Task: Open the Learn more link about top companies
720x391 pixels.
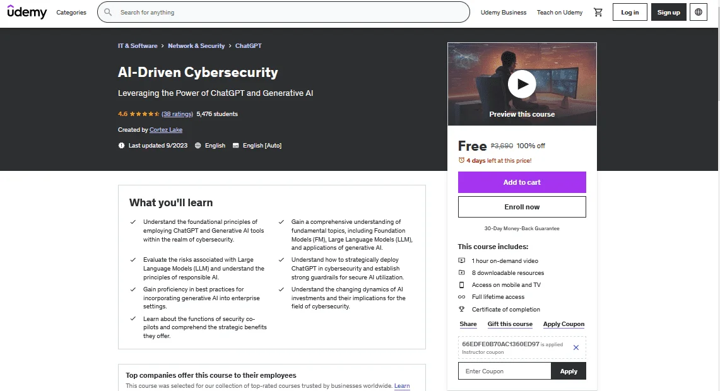Action: [x=402, y=386]
